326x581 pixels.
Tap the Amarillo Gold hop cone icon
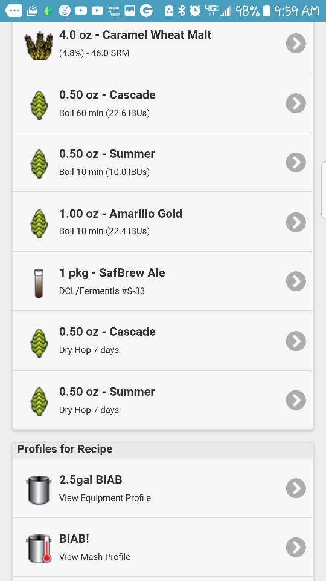pos(39,223)
